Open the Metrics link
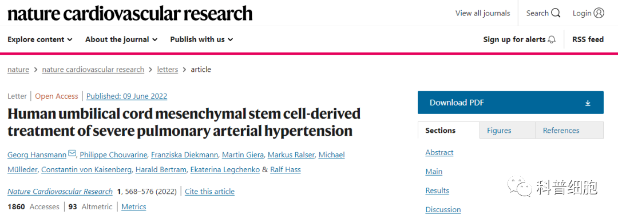This screenshot has height=215, width=618. 133,207
